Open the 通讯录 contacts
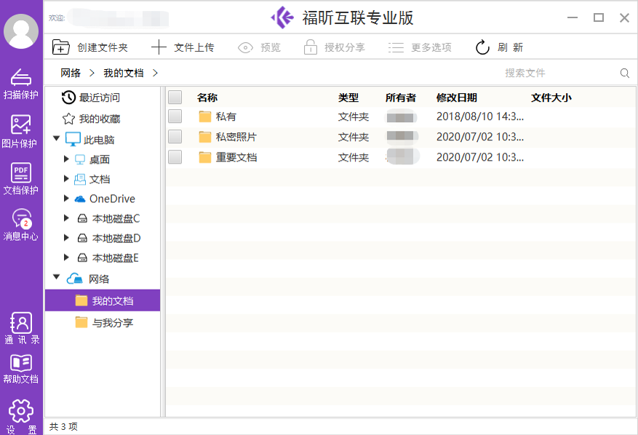This screenshot has width=638, height=435. pos(22,328)
